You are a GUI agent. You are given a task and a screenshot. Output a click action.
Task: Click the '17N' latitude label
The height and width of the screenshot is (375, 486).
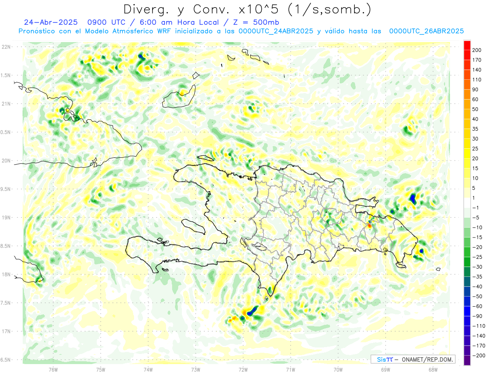click(x=6, y=332)
